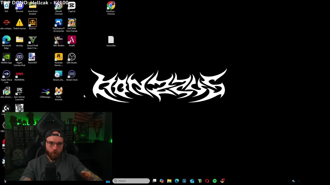Select the PlayStation Accessories shortcut

pos(59,26)
